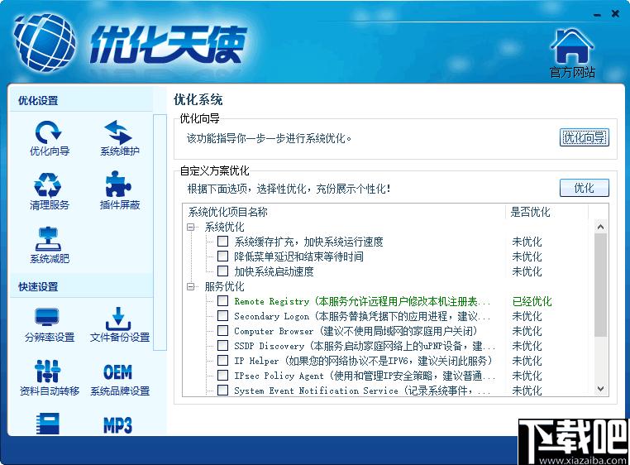630x465 pixels.
Task: Click the 优化向导 button
Action: [585, 138]
